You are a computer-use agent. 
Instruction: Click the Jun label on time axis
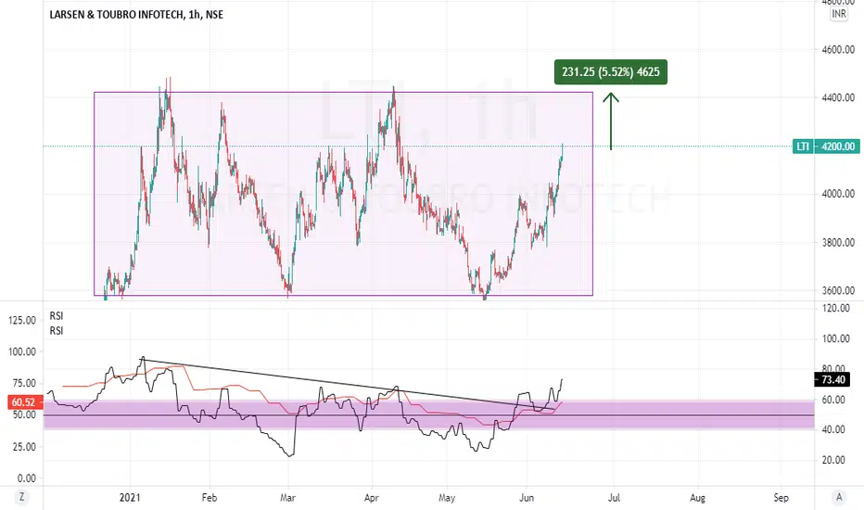527,497
